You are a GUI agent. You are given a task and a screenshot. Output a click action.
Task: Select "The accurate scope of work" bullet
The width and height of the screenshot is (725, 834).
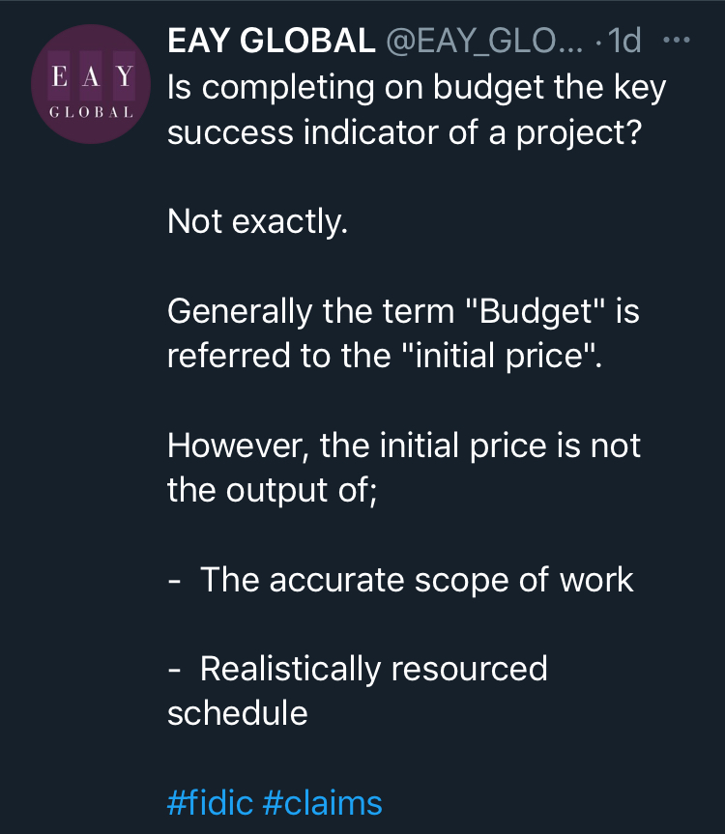coord(417,580)
